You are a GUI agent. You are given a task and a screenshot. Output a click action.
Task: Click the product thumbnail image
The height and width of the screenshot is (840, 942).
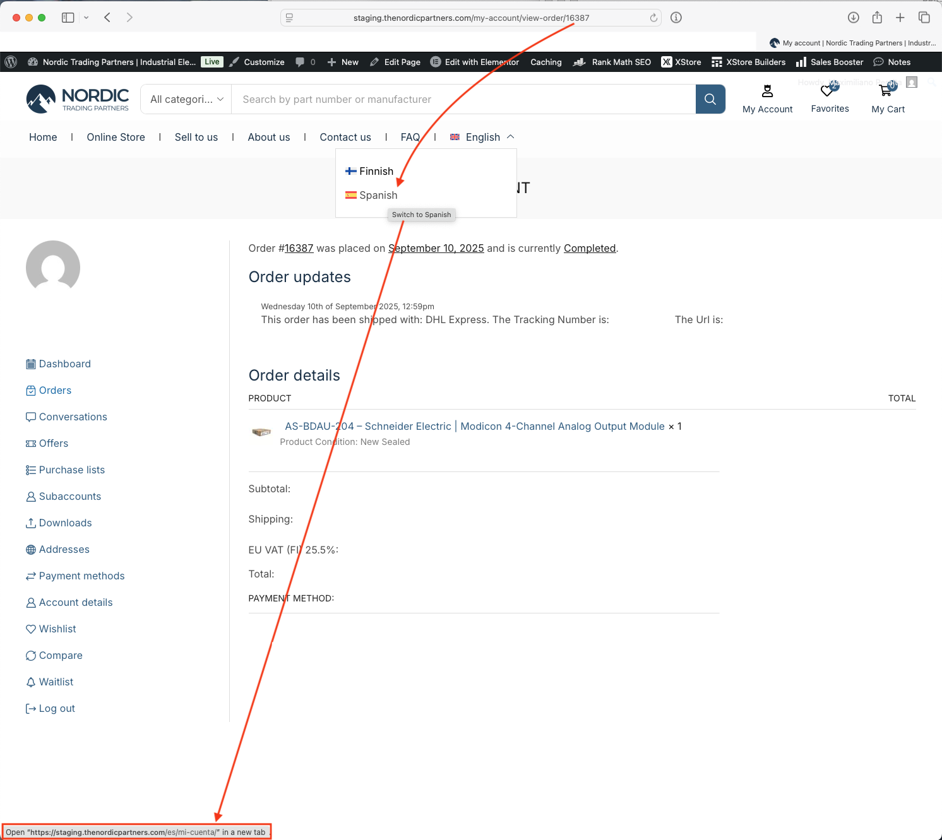point(261,432)
